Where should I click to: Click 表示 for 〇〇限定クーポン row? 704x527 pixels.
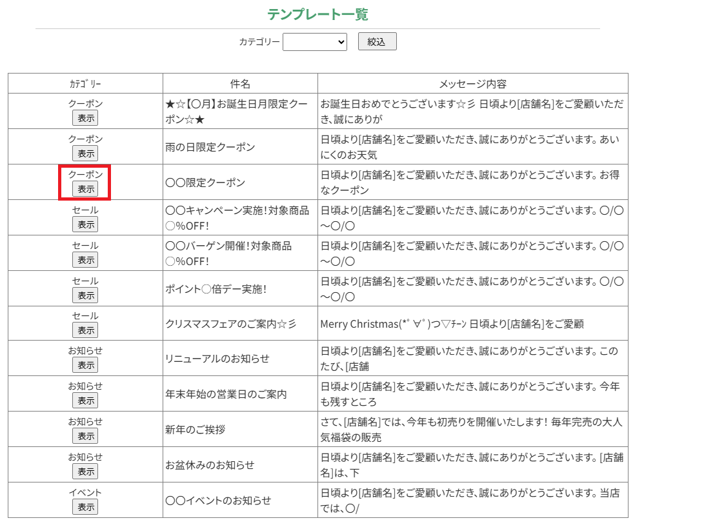pyautogui.click(x=85, y=189)
